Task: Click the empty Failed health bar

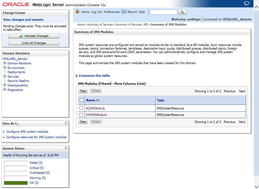Action: click(16, 163)
